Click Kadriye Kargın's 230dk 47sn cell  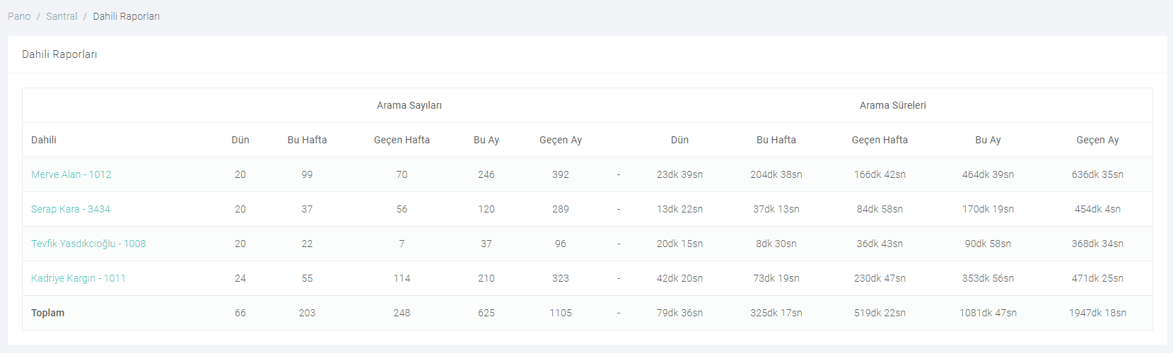[880, 278]
